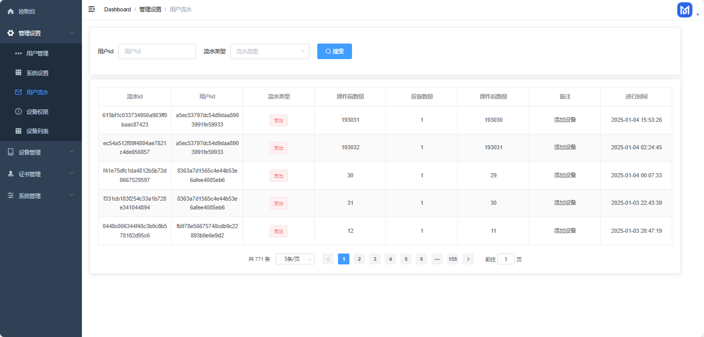Click timestamp 2025-01-03 20:47:19
Screen dimensions: 704x337
(x=636, y=231)
